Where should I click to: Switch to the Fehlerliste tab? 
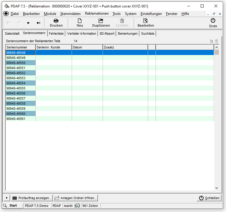[56, 33]
